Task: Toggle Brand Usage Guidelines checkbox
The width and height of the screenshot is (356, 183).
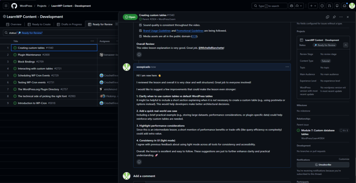Action: [x=140, y=31]
